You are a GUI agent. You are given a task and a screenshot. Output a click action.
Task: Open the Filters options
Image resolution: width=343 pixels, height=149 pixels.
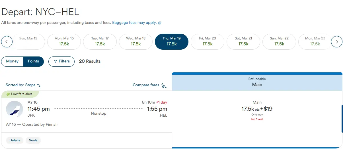click(x=61, y=61)
